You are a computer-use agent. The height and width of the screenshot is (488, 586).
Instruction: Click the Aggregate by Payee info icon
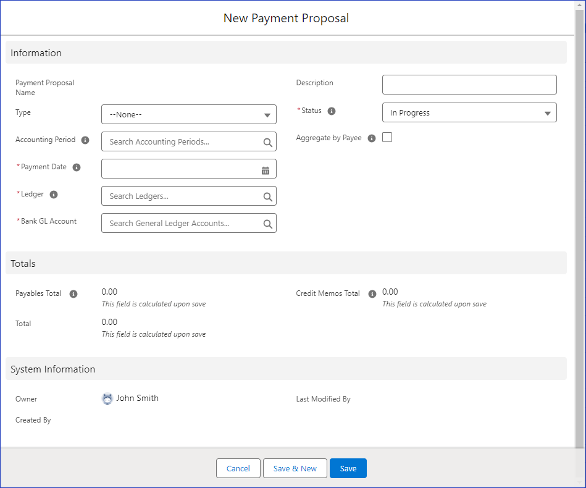pyautogui.click(x=372, y=138)
